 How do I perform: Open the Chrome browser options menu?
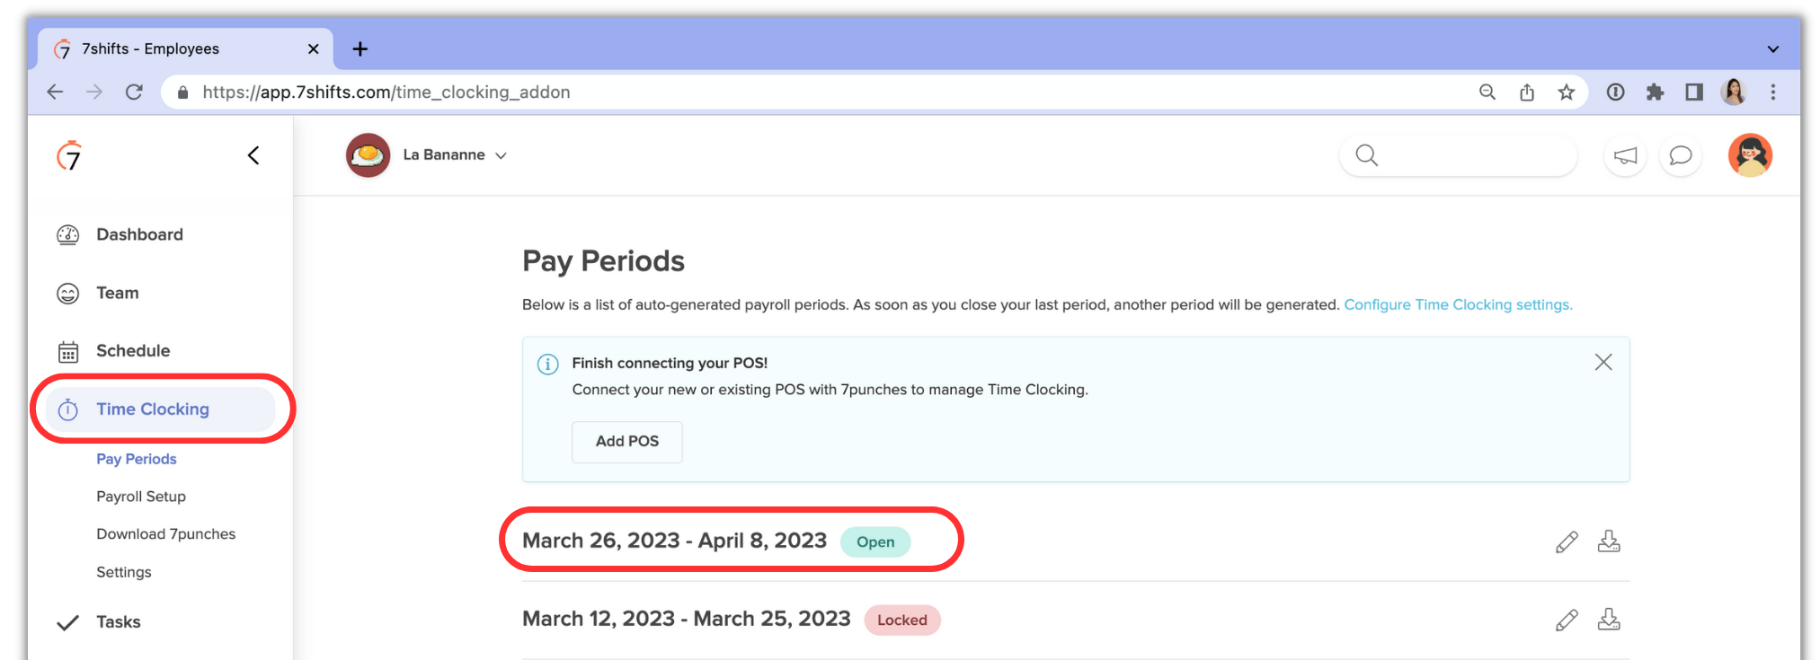(x=1773, y=92)
